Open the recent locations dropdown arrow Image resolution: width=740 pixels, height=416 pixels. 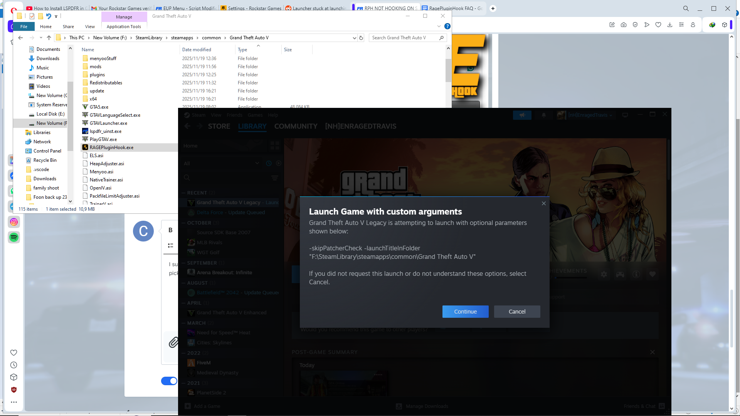tap(41, 38)
